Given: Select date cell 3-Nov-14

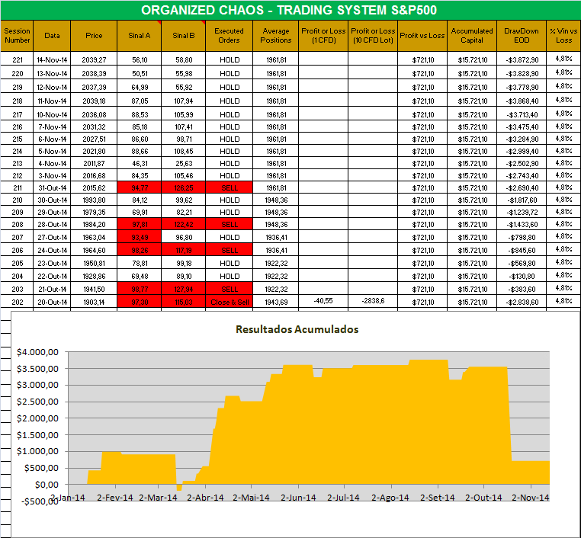Looking at the screenshot, I should point(52,175).
